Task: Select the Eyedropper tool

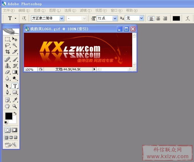Action: pos(15,100)
